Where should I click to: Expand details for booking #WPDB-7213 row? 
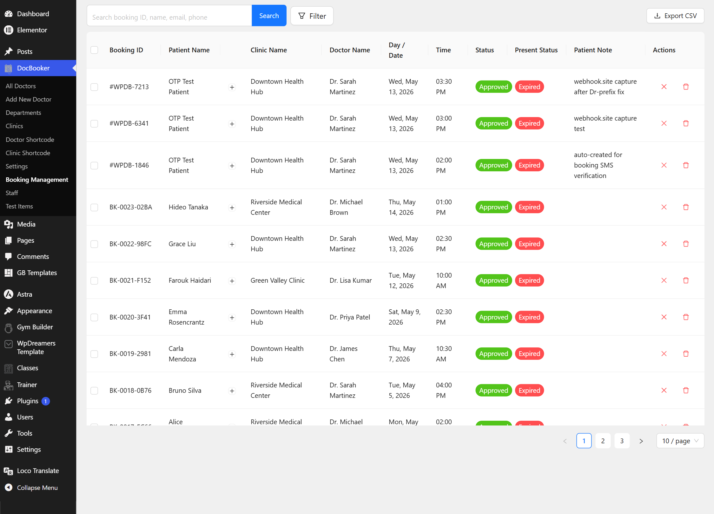point(232,87)
